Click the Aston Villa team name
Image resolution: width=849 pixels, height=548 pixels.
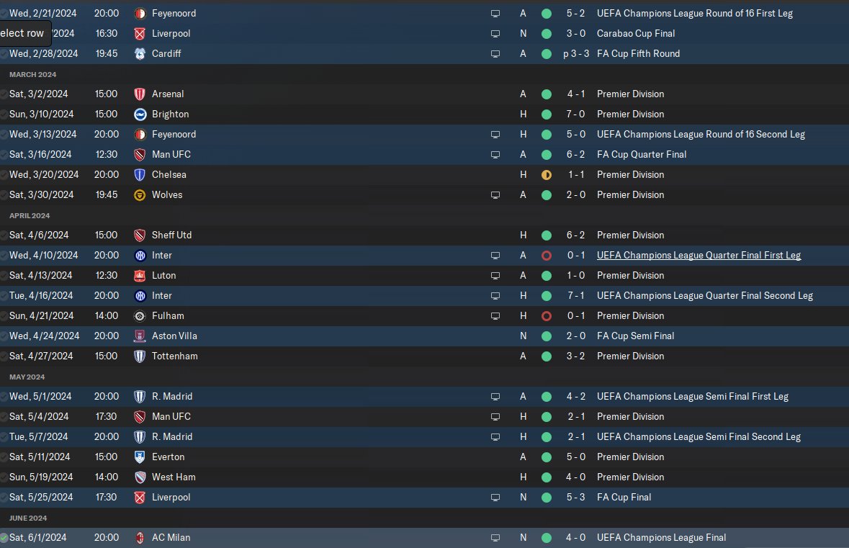point(174,336)
